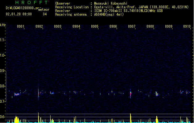Click the 0905 time marker
194x123 pixels.
coord(95,26)
